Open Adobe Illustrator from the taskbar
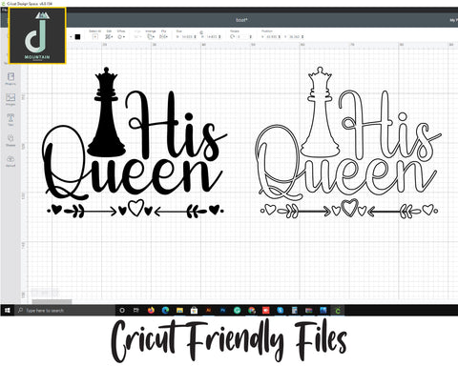 tap(209, 311)
